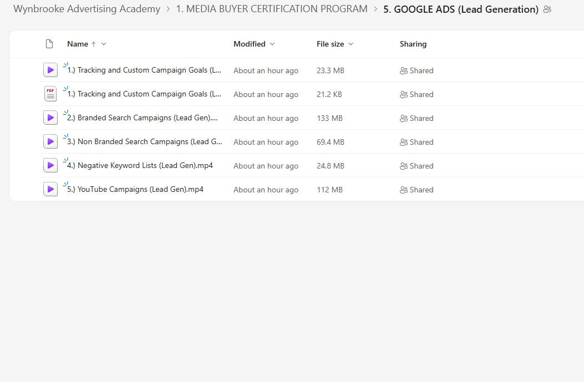Go to Wynbrooke Advertising Academy breadcrumb
The image size is (584, 382).
pyautogui.click(x=87, y=9)
